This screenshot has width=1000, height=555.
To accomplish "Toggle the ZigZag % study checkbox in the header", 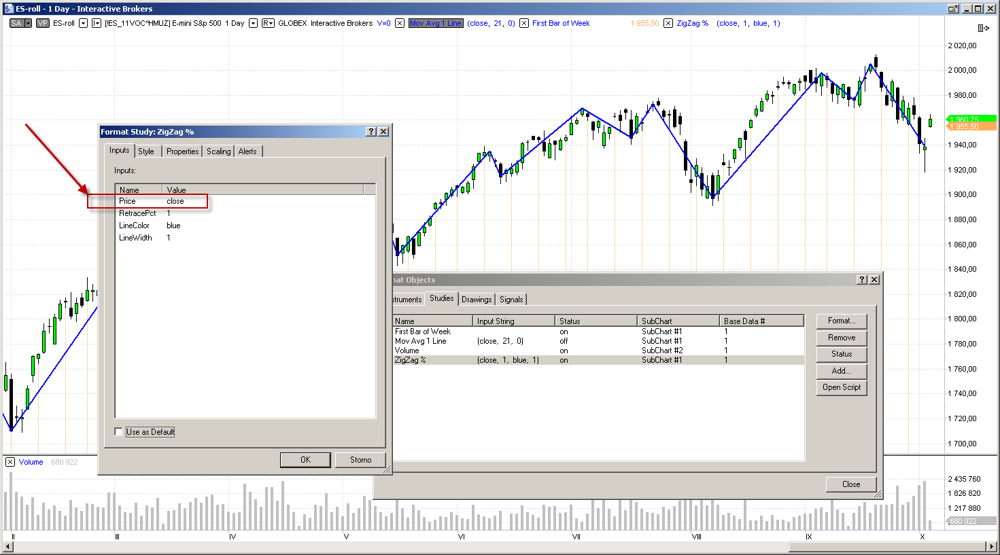I will click(x=668, y=23).
